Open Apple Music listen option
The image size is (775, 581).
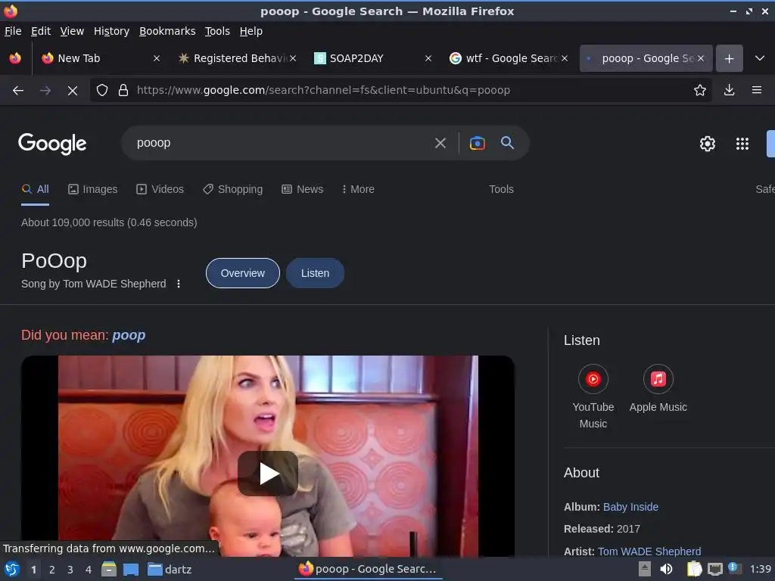coord(658,389)
